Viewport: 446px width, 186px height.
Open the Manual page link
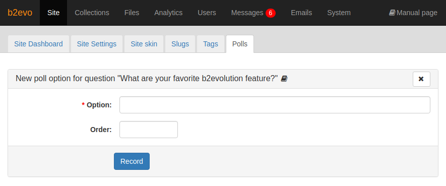[x=413, y=13]
